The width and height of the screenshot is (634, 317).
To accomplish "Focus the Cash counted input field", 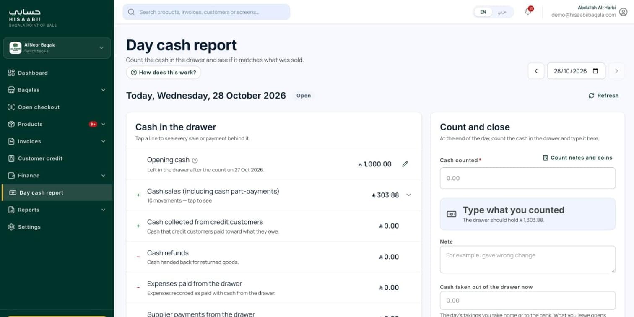I will tap(527, 178).
